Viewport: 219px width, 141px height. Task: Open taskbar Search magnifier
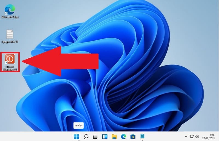[86, 137]
